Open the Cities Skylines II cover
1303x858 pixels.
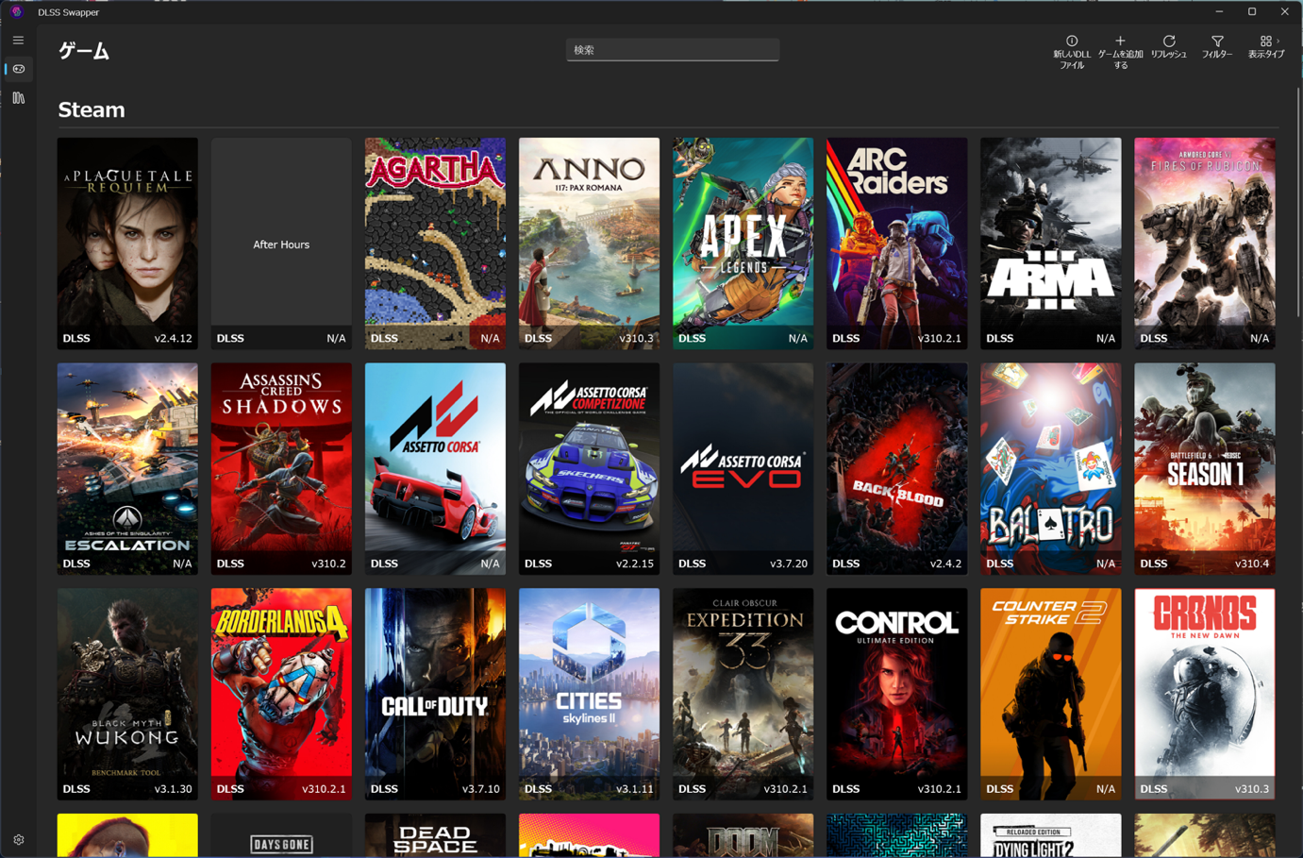point(589,695)
